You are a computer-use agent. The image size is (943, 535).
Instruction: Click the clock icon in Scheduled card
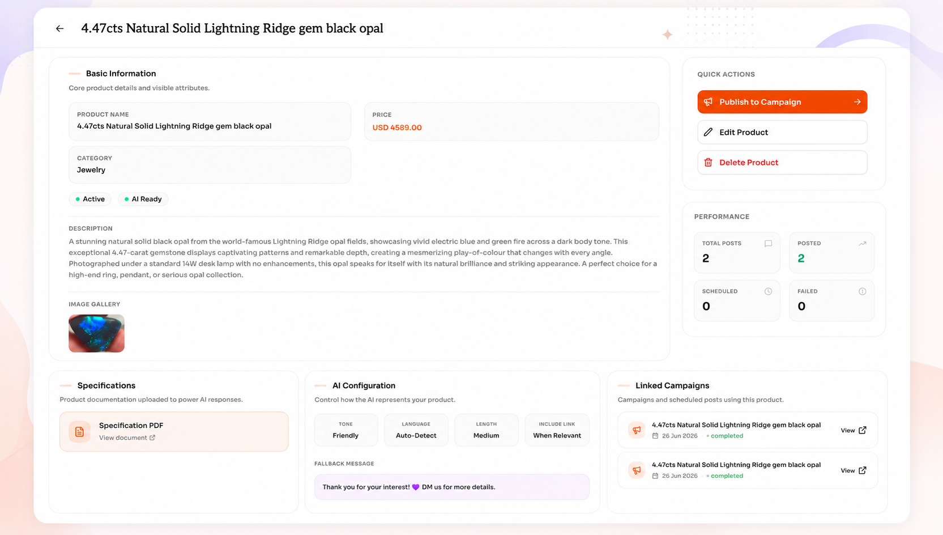click(768, 291)
